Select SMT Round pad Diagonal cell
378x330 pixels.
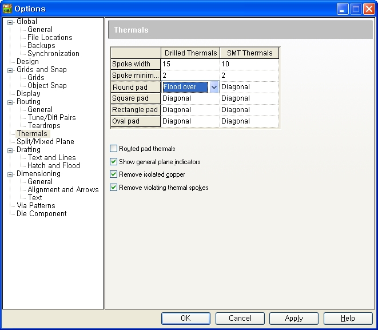point(249,87)
